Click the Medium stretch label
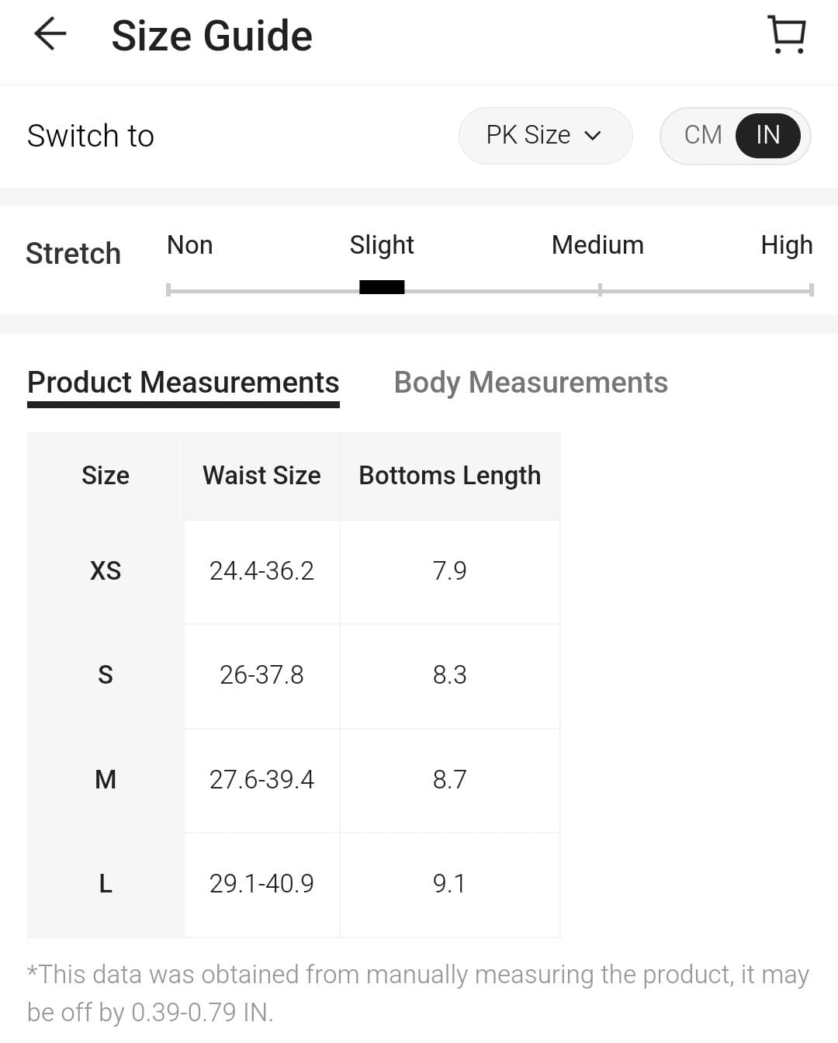838x1043 pixels. pos(597,245)
